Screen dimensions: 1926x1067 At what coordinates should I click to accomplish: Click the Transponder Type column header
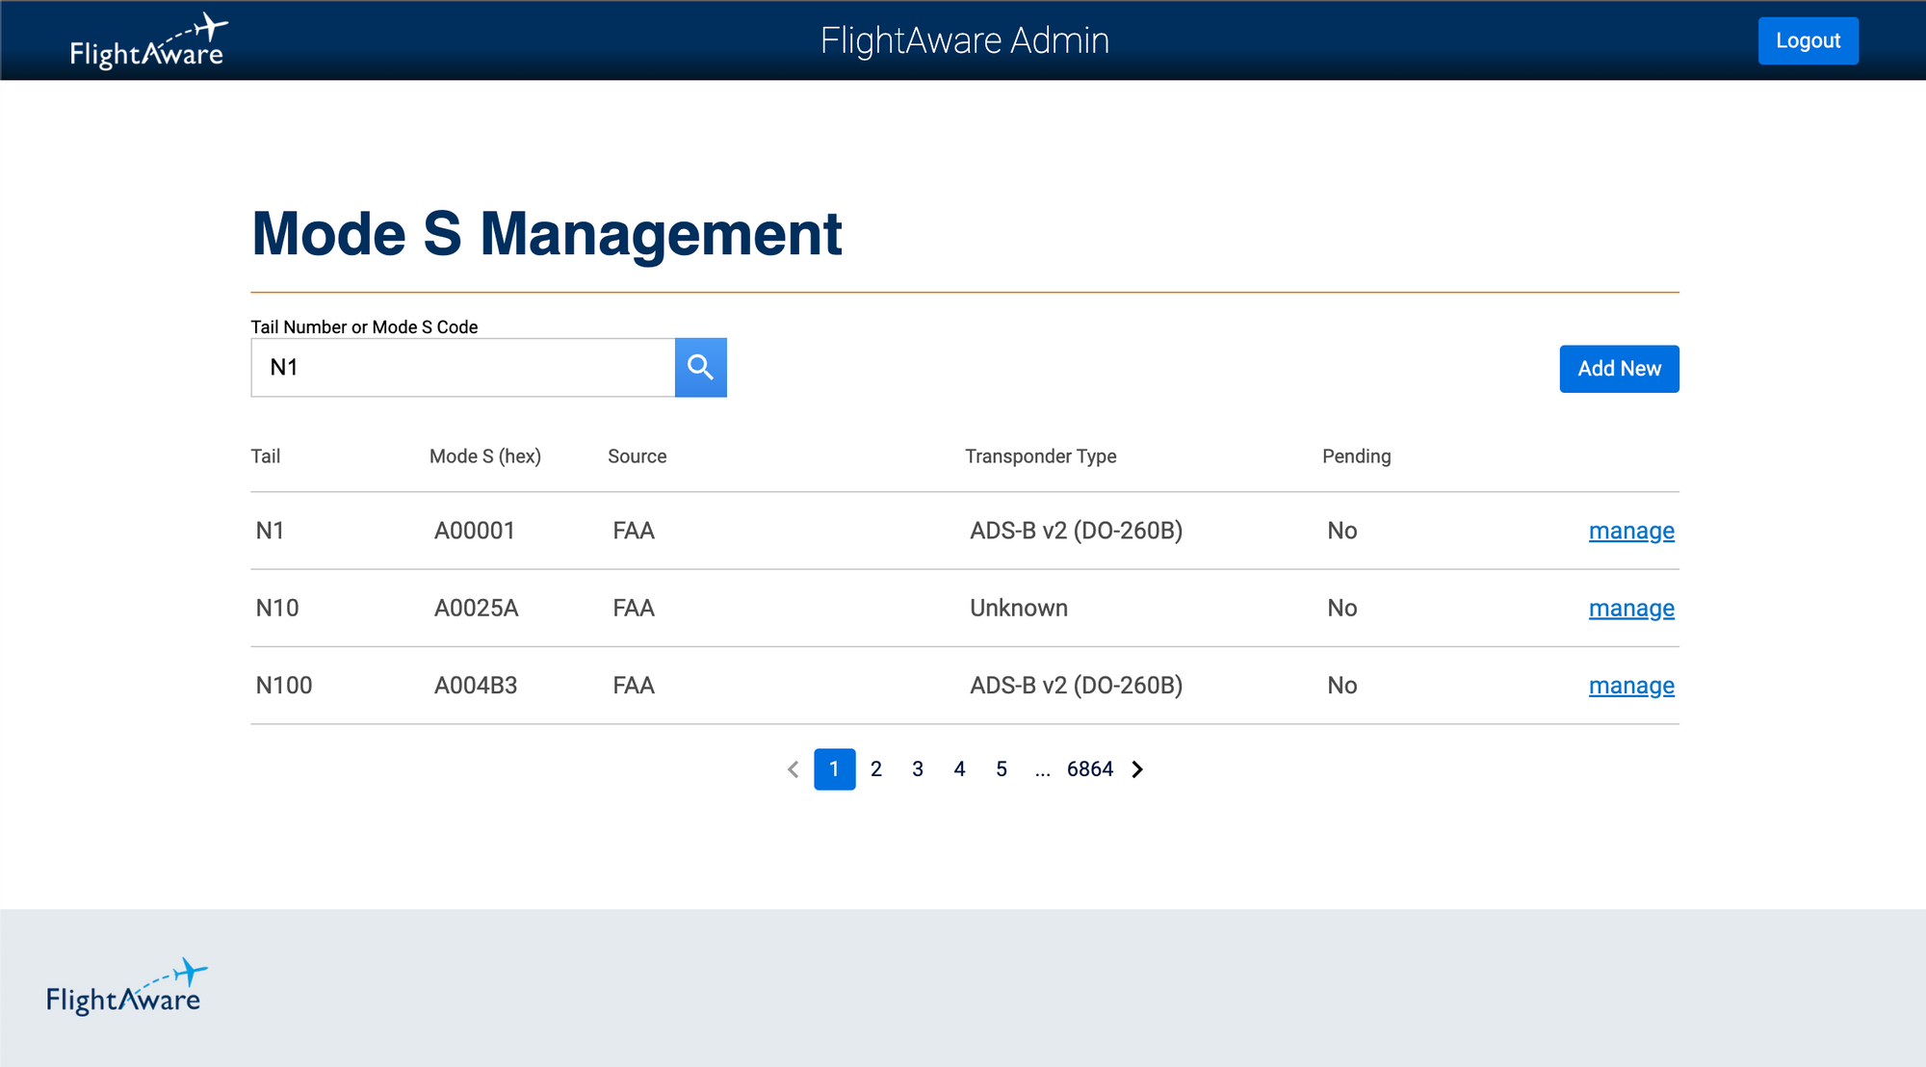tap(1040, 456)
